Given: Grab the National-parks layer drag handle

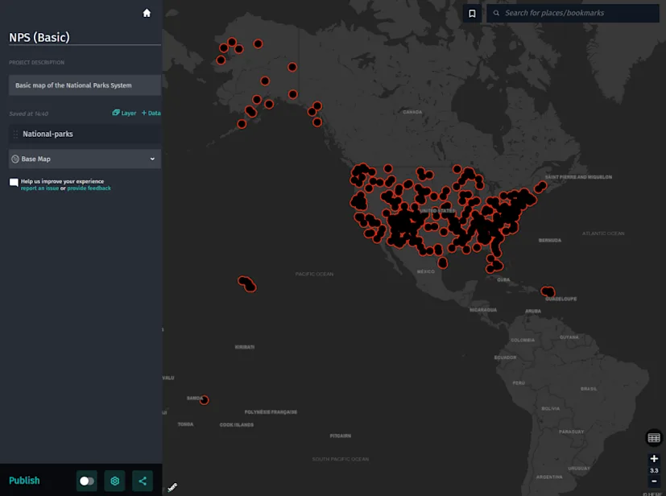Looking at the screenshot, I should click(15, 134).
